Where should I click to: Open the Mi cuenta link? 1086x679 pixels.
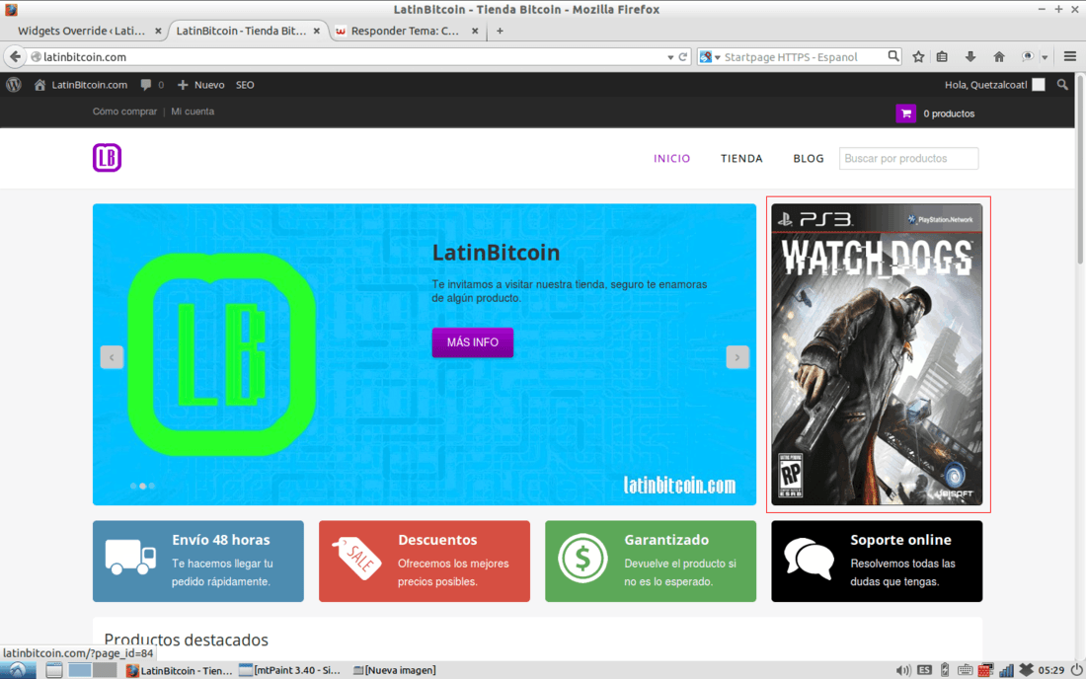click(x=193, y=112)
